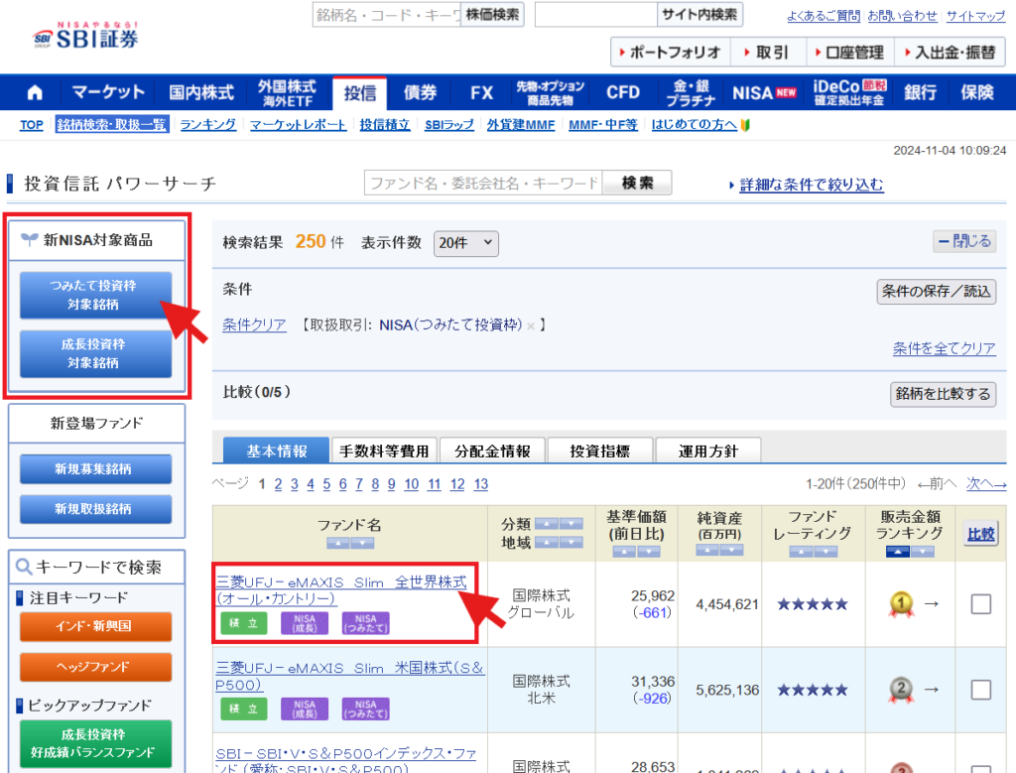This screenshot has height=773, width=1016.
Task: Remove the NISA(つみたて投資枠) condition x
Action: [x=531, y=325]
